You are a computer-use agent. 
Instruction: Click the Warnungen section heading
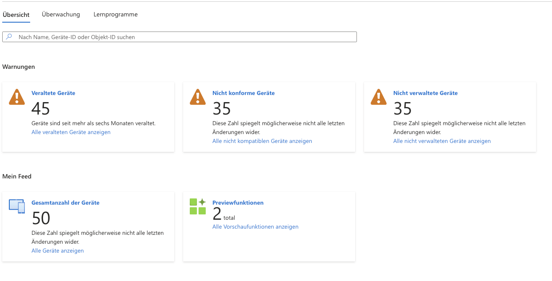(19, 67)
